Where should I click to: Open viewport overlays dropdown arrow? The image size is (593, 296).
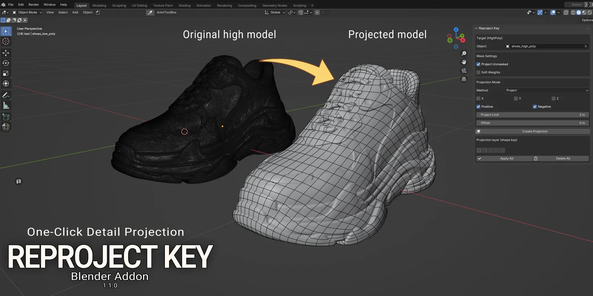pos(559,13)
